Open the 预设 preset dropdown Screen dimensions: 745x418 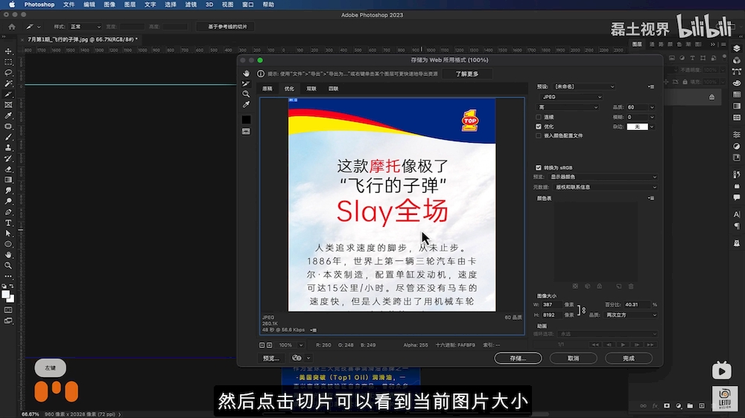point(584,86)
